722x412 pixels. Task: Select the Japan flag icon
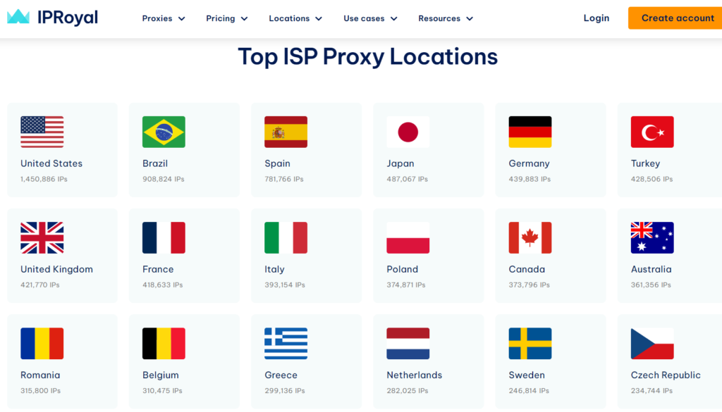(x=408, y=132)
